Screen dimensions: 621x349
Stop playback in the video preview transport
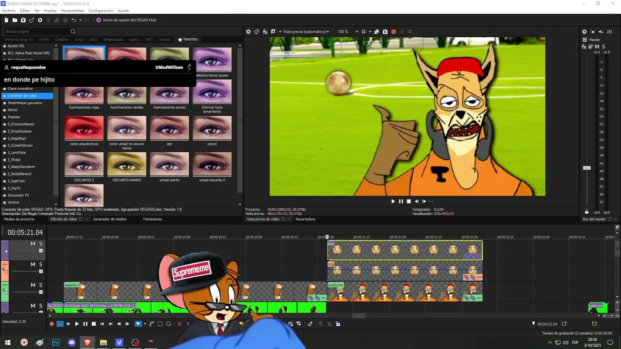(409, 201)
